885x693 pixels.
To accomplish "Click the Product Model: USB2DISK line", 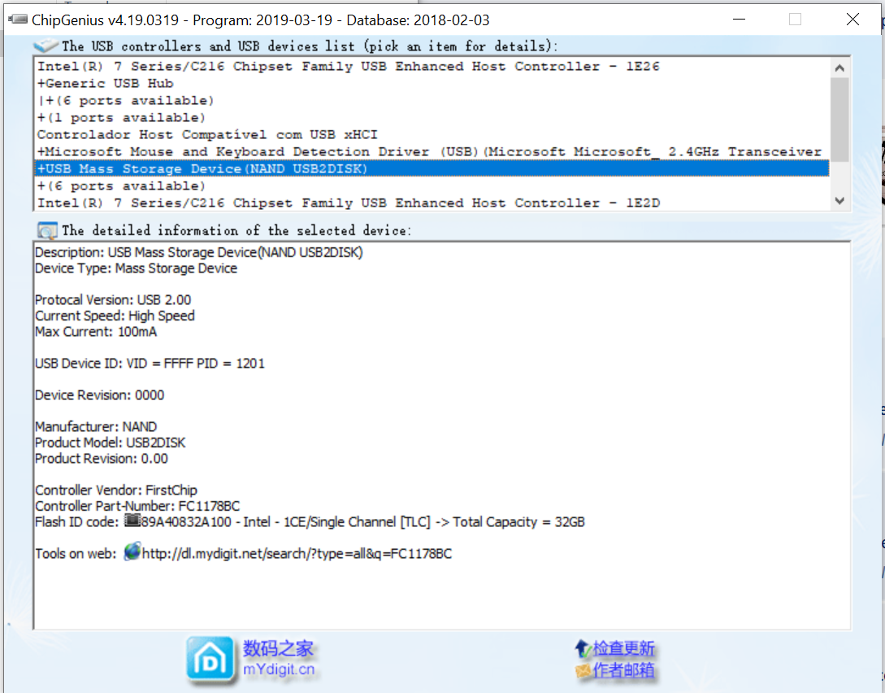I will [110, 442].
